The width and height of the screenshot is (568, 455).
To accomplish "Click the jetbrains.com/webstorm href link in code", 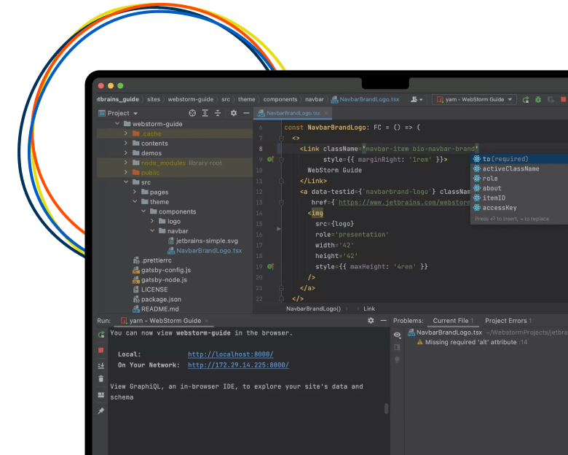I will [x=404, y=203].
